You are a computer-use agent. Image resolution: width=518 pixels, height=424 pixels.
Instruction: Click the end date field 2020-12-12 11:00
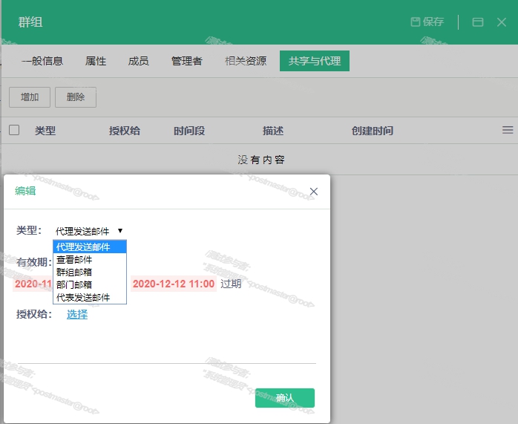(x=174, y=284)
